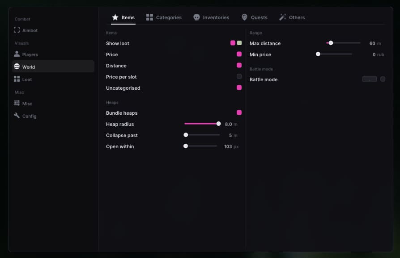Click the Config wrench icon

(17, 116)
